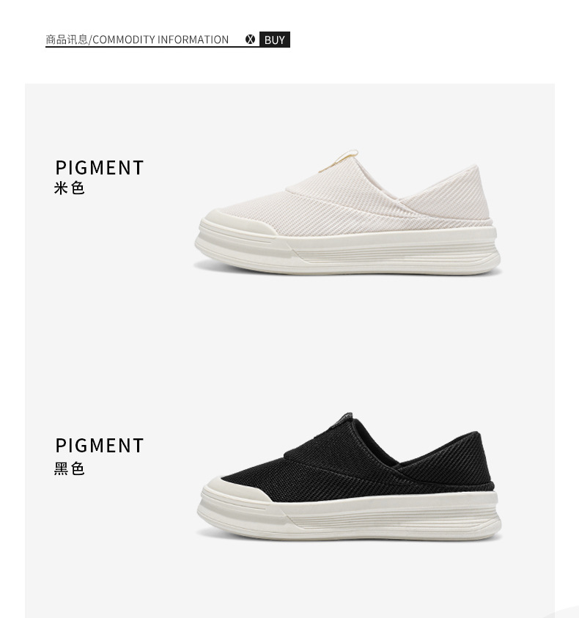Select the 商品讯息 heading text
The image size is (579, 618).
[67, 40]
